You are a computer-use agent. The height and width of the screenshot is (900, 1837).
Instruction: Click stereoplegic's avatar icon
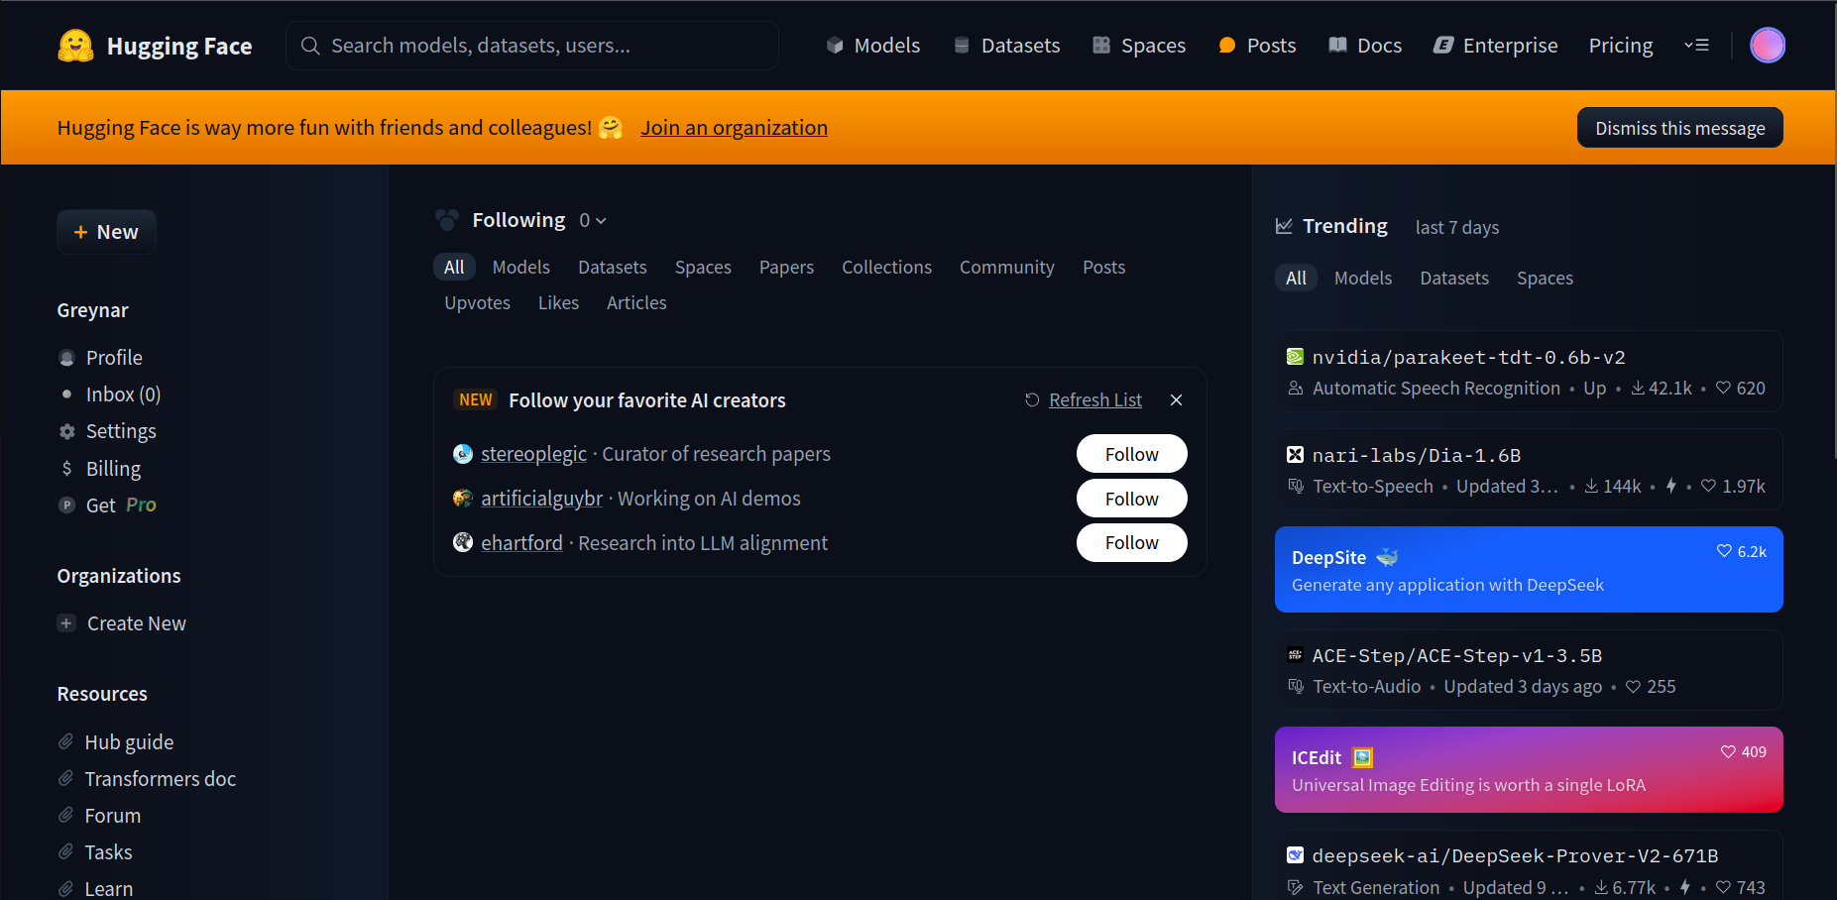463,454
